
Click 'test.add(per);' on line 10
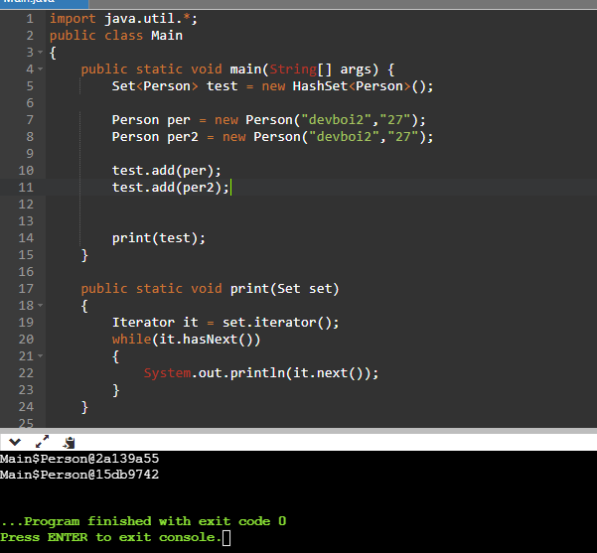tap(166, 171)
